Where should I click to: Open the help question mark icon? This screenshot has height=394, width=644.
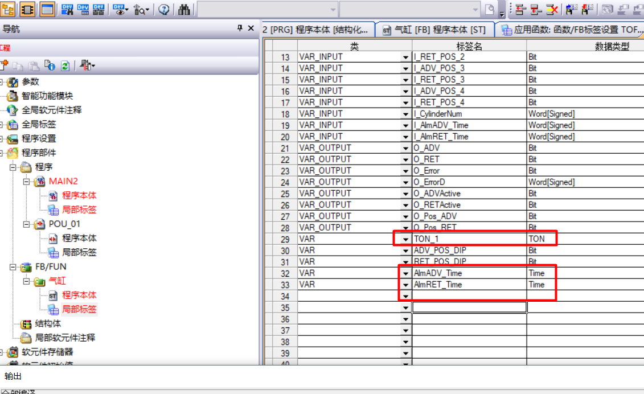pos(163,9)
